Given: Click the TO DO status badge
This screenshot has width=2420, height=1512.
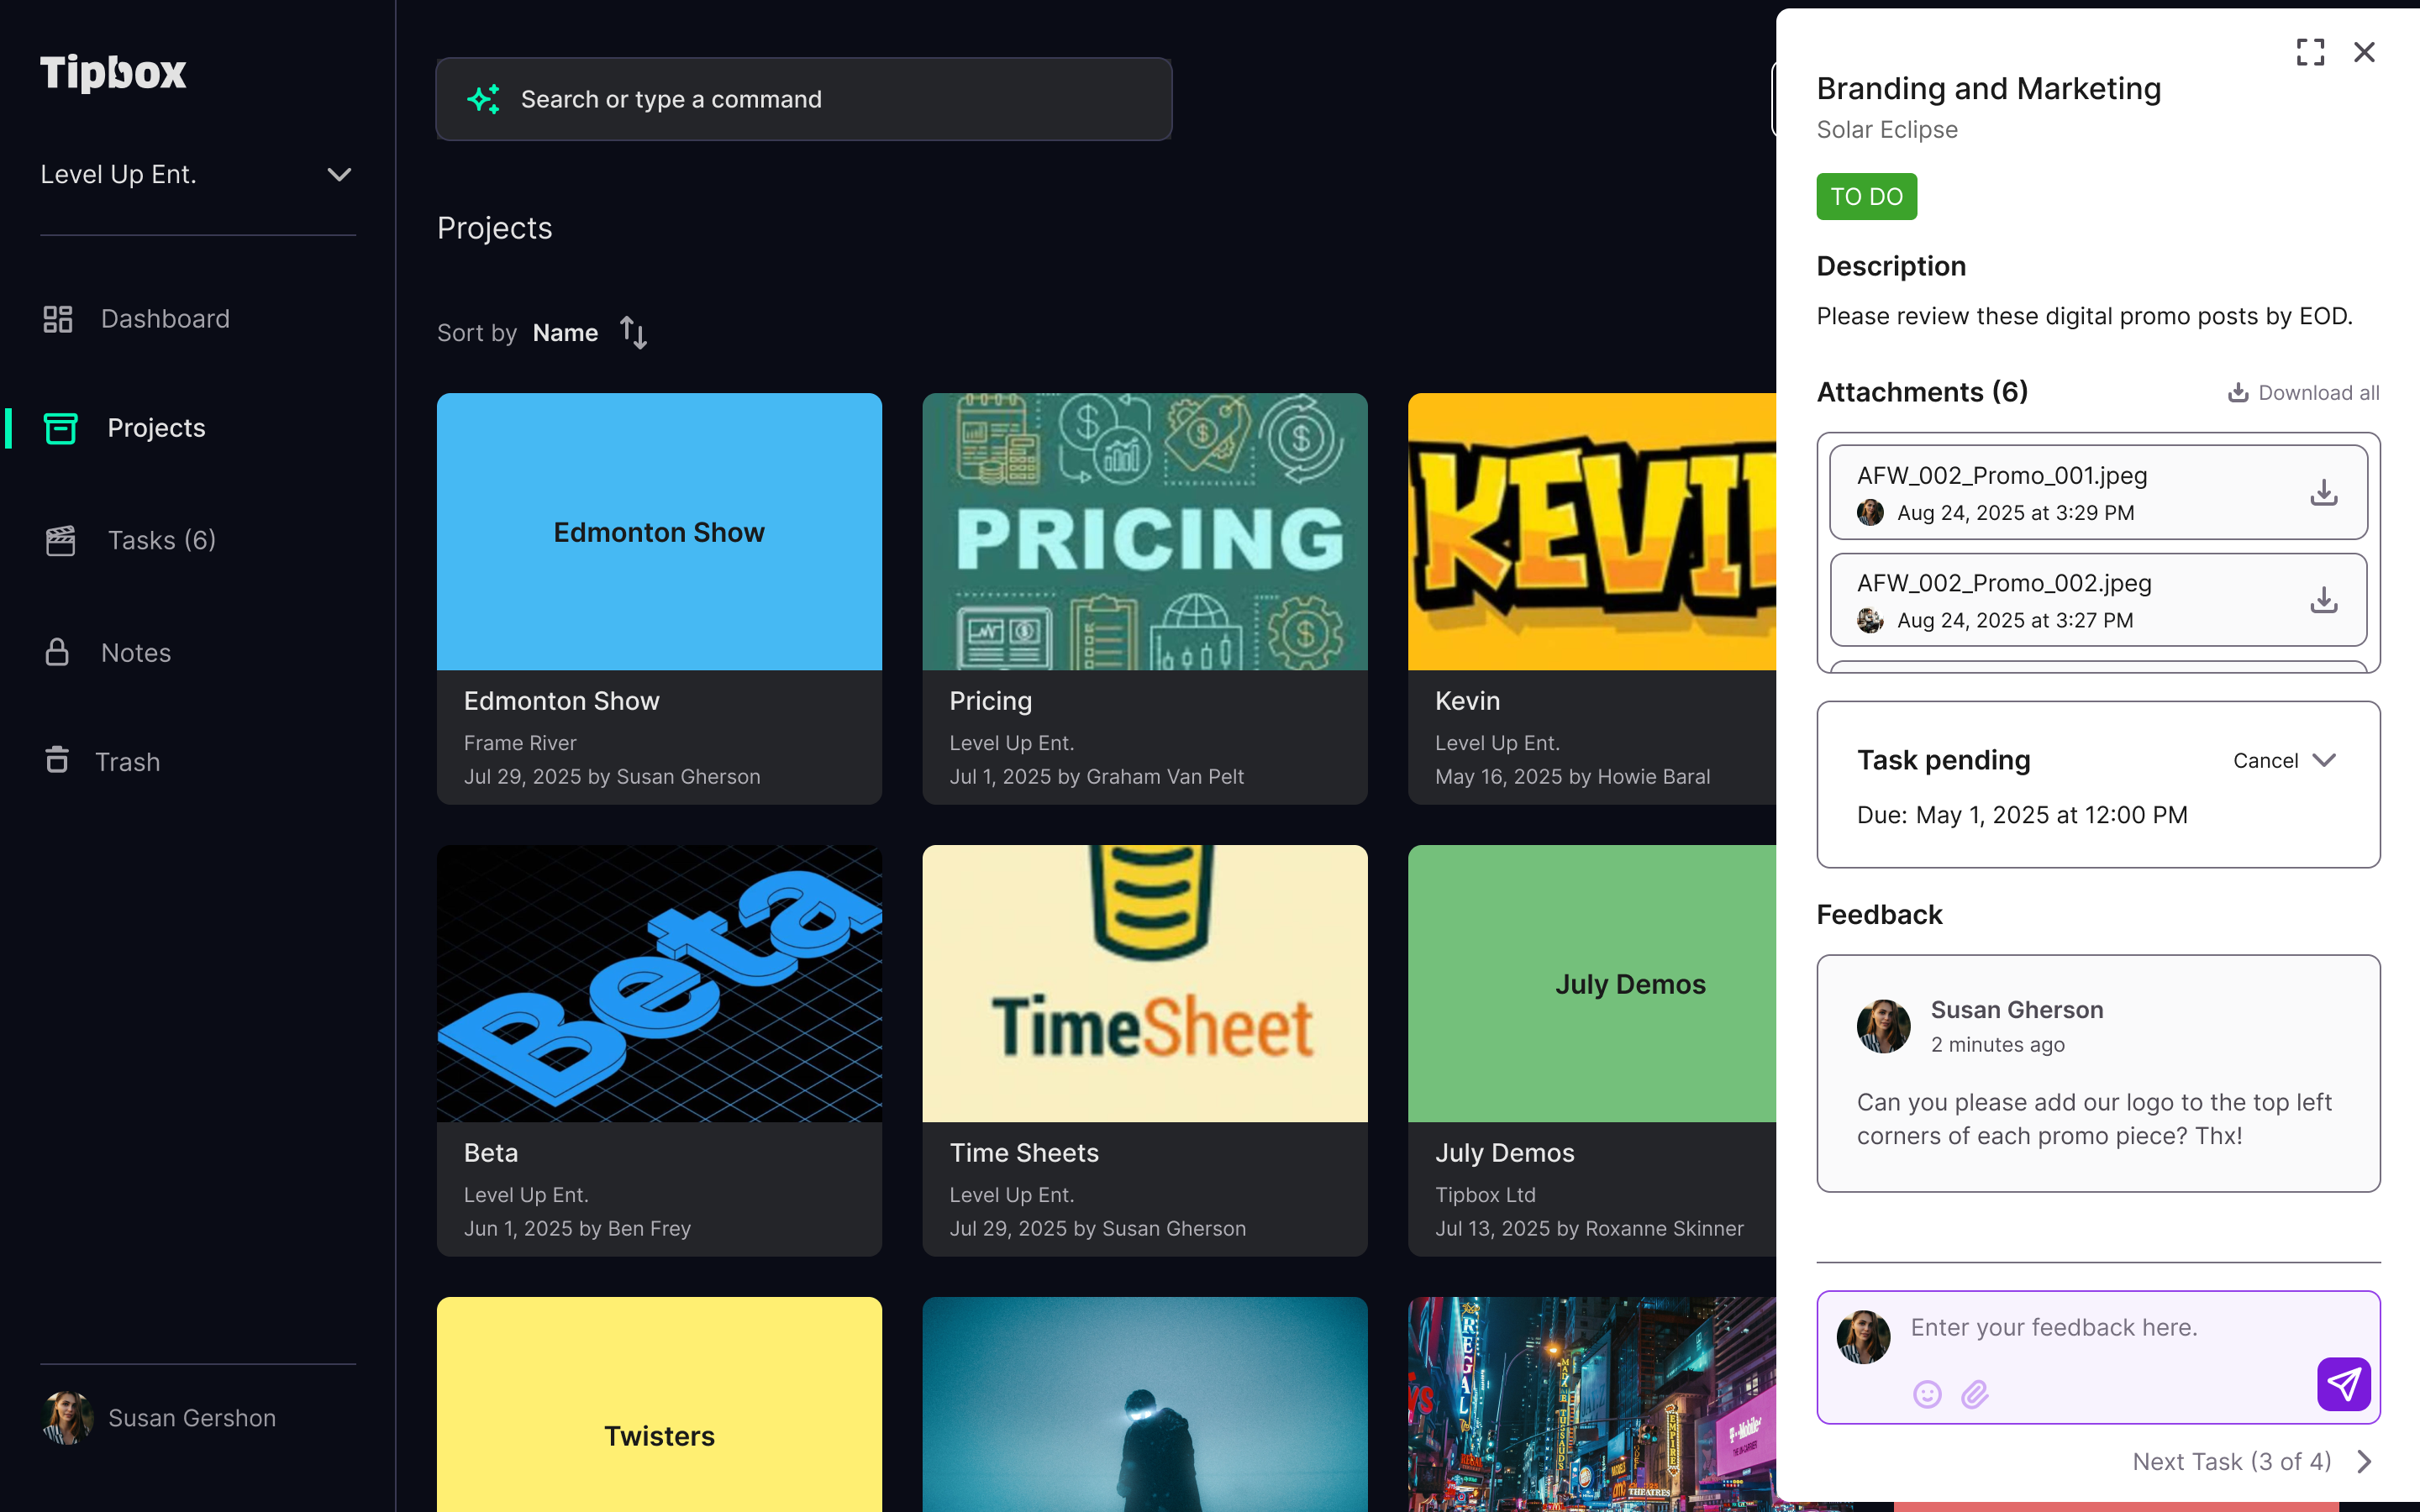Looking at the screenshot, I should click(1866, 197).
